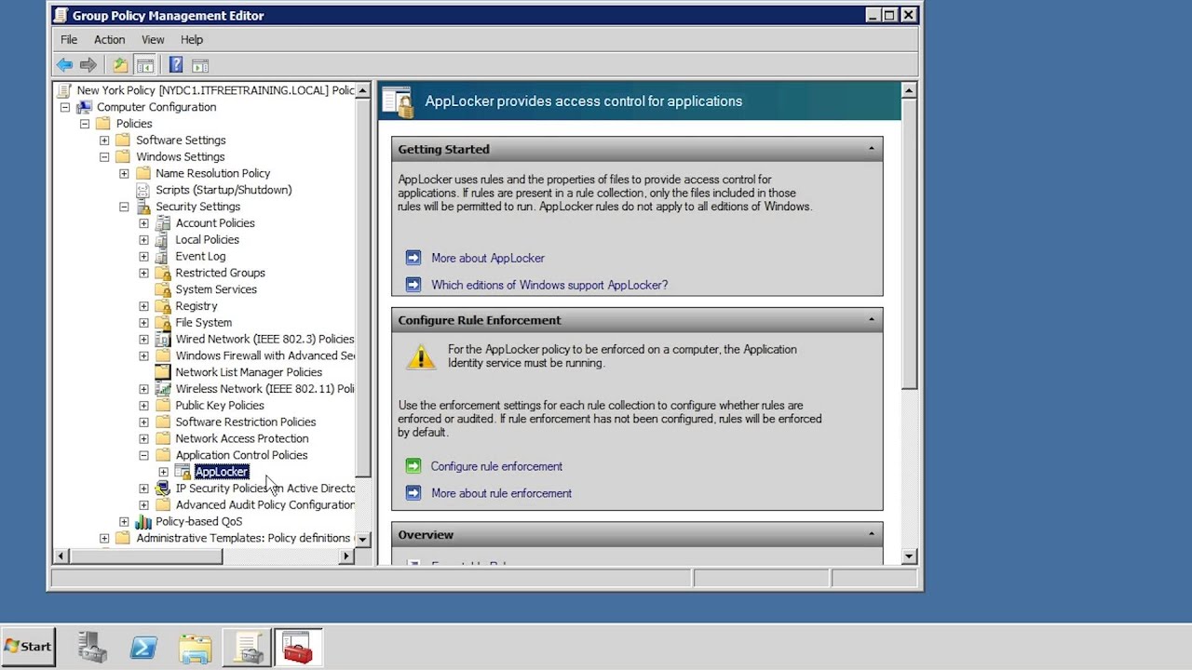Expand the Software Settings node
The height and width of the screenshot is (670, 1192).
pyautogui.click(x=104, y=141)
